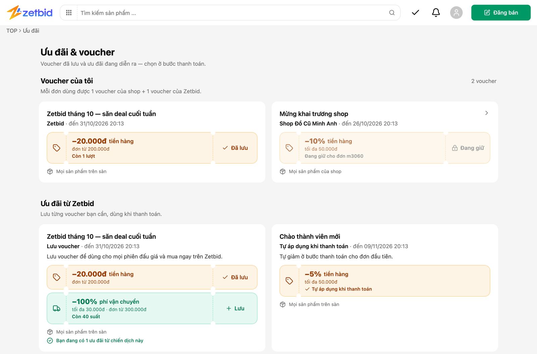Screen dimensions: 537x354
Task: Click the Đăng bán button
Action: [501, 13]
